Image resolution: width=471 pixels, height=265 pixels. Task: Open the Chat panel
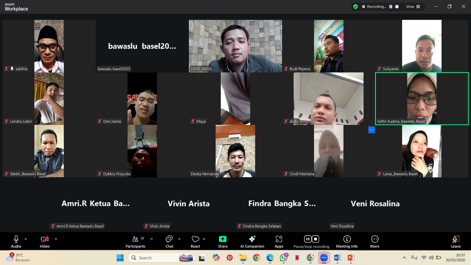(169, 241)
